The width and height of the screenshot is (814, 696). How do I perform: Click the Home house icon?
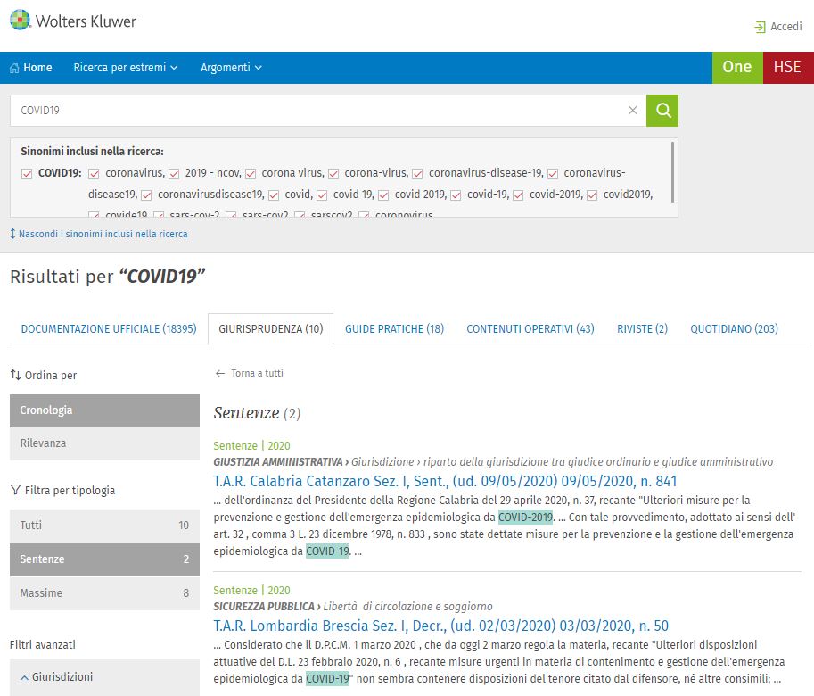pyautogui.click(x=15, y=68)
